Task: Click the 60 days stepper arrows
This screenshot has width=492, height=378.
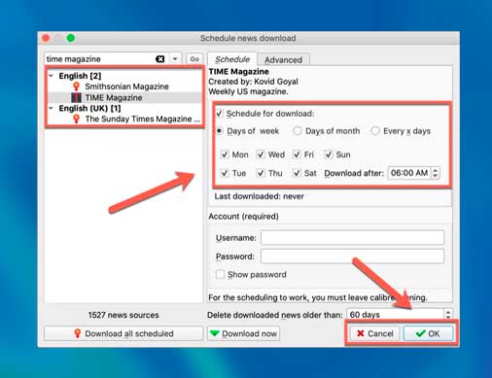Action: pos(448,314)
